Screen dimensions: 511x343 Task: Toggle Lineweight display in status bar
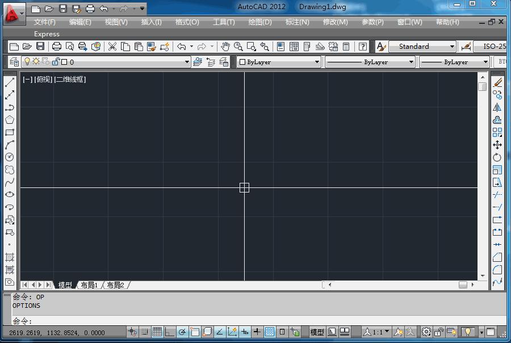[x=257, y=332]
